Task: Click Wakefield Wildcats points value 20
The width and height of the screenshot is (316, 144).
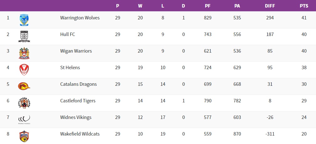Action: click(304, 134)
